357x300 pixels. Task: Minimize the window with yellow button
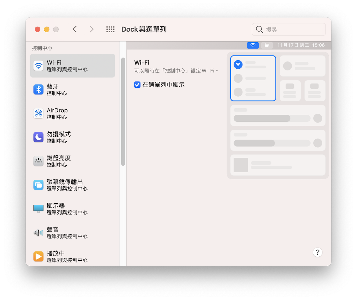pos(47,29)
